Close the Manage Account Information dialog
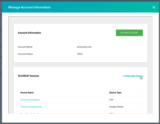The image size is (160, 124). pyautogui.click(x=154, y=7)
